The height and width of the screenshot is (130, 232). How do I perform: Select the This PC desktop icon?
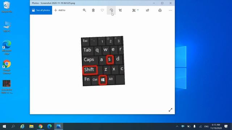[7, 26]
